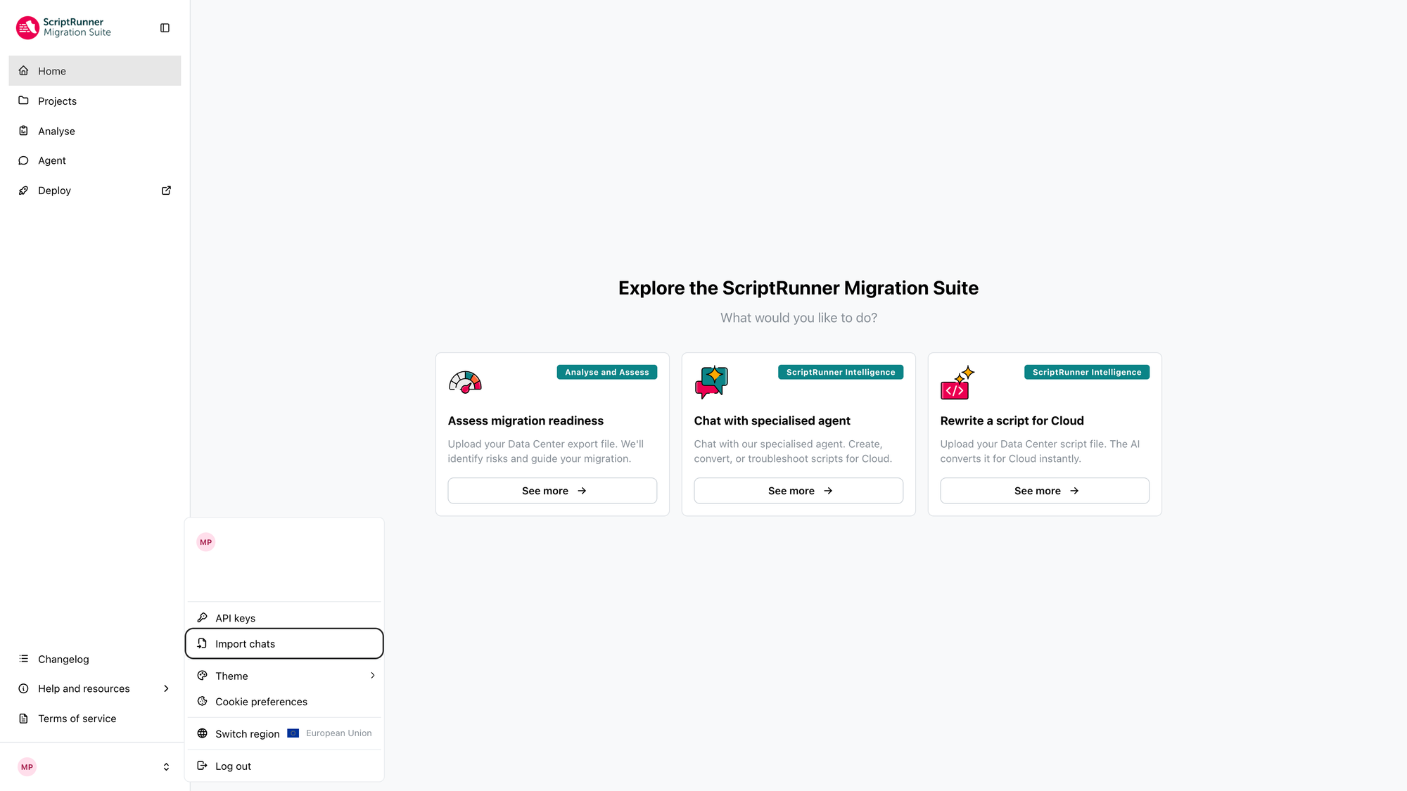Toggle the account menu up-down chevron
This screenshot has width=1407, height=791.
pyautogui.click(x=167, y=767)
